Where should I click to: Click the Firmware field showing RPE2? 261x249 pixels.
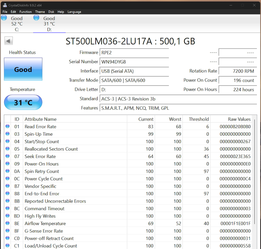(134, 53)
